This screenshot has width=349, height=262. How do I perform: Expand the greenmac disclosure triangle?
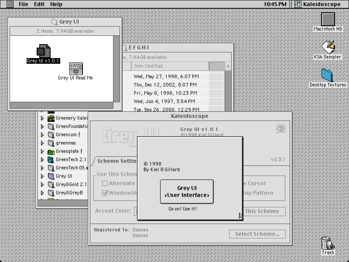click(42, 143)
